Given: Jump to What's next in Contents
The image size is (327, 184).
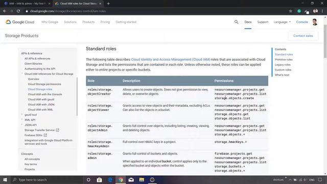Looking at the screenshot, I should coord(282,75).
